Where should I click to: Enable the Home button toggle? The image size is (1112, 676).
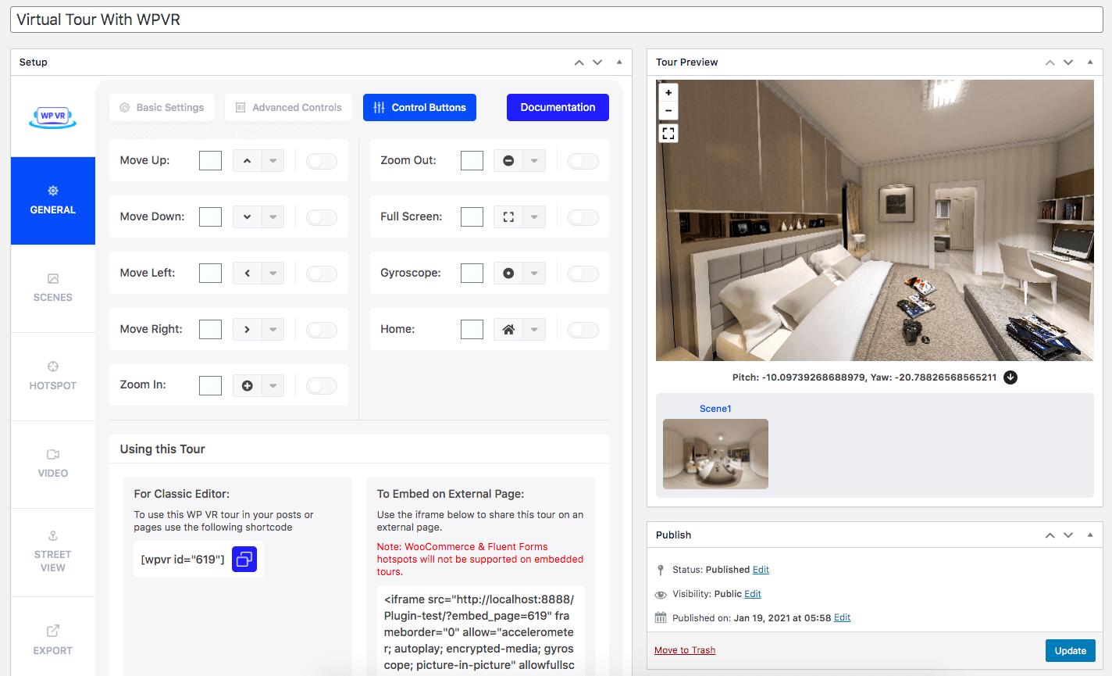pyautogui.click(x=583, y=330)
